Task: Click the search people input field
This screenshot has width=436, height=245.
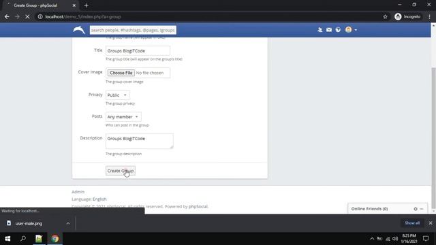Action: pos(133,30)
